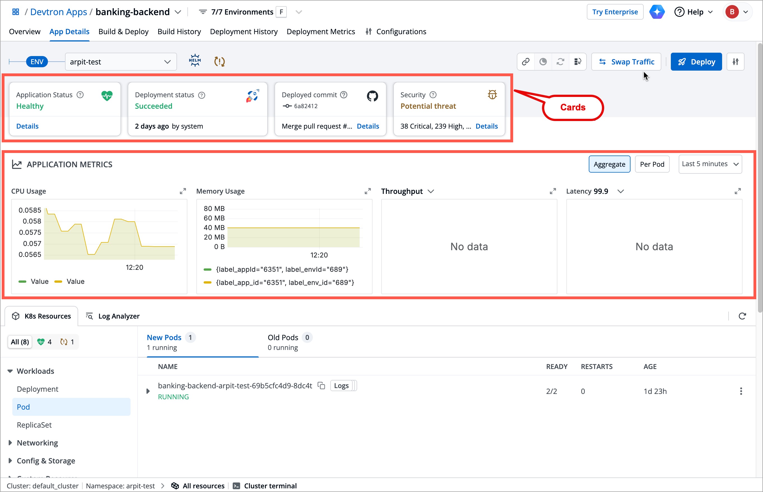Filter resources by healthy status (4)
Viewport: 763px width, 492px height.
coord(45,342)
